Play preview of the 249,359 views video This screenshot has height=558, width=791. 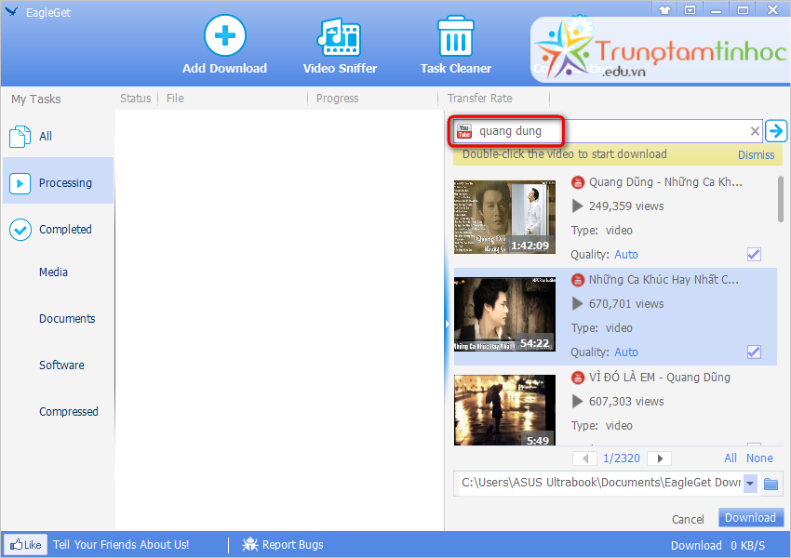click(577, 206)
